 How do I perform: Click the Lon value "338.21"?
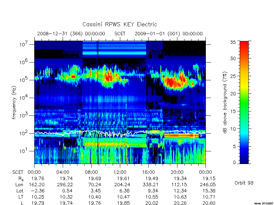[151, 184]
